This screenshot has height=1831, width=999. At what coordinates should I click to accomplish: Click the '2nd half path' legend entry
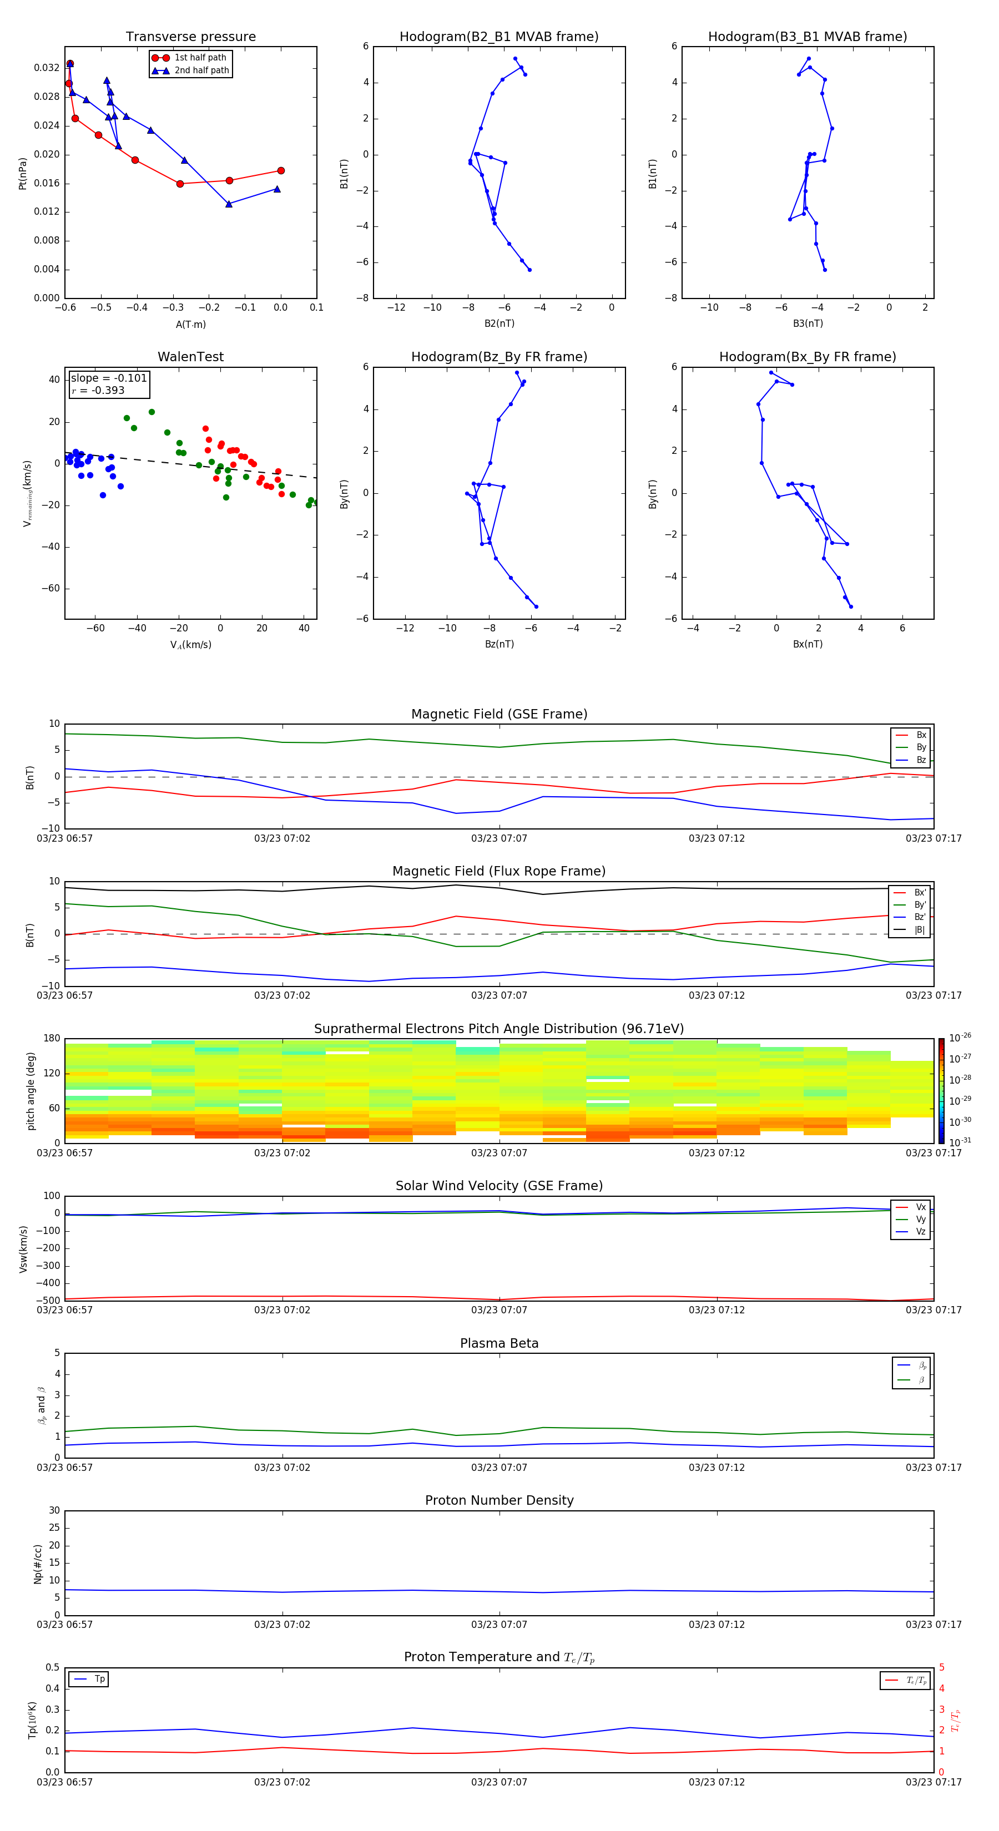click(190, 70)
